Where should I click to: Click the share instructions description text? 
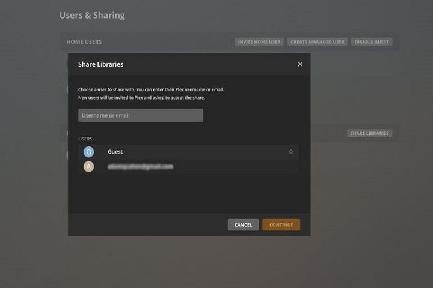pyautogui.click(x=150, y=93)
